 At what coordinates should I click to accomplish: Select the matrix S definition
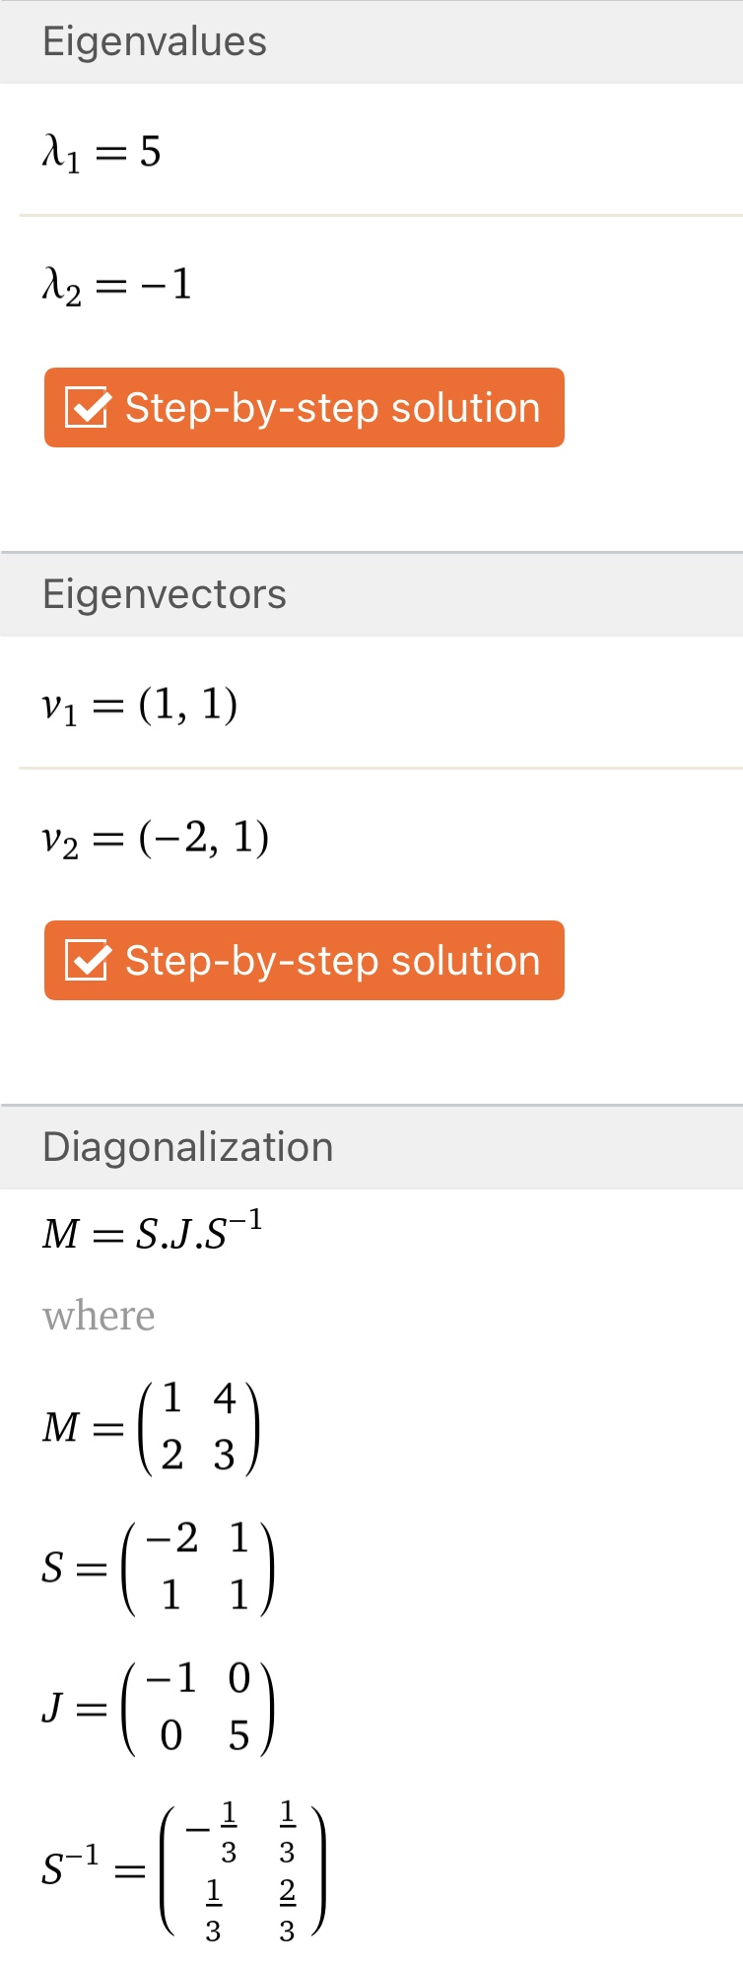point(158,1567)
